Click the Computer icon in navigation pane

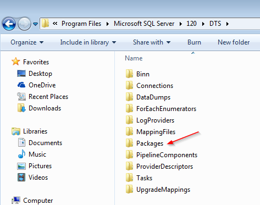[x=16, y=200]
